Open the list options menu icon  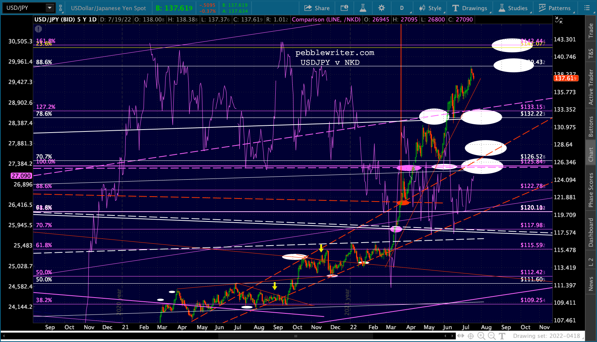[x=587, y=8]
